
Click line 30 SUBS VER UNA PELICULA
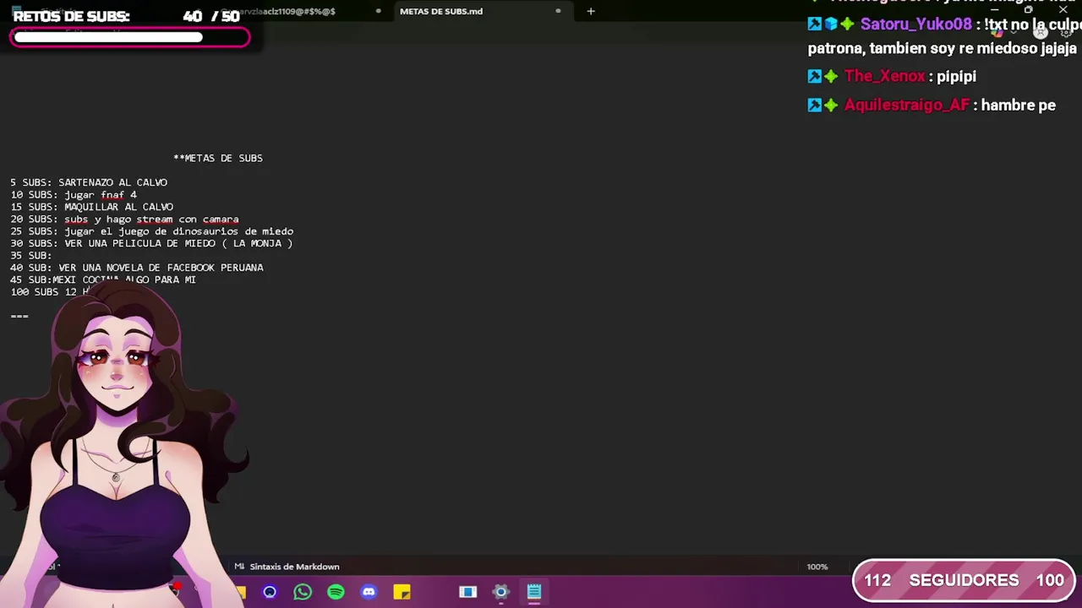point(151,243)
